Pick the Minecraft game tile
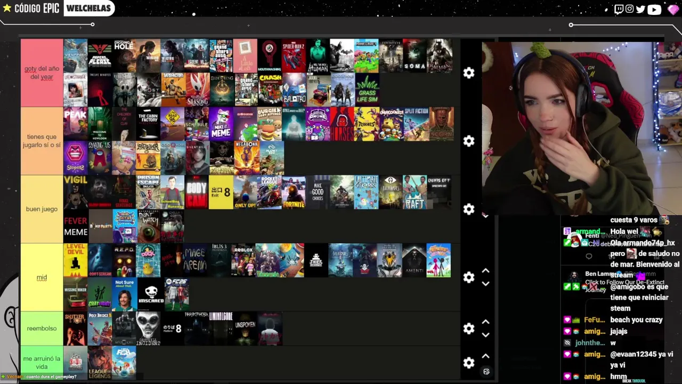 pyautogui.click(x=366, y=55)
